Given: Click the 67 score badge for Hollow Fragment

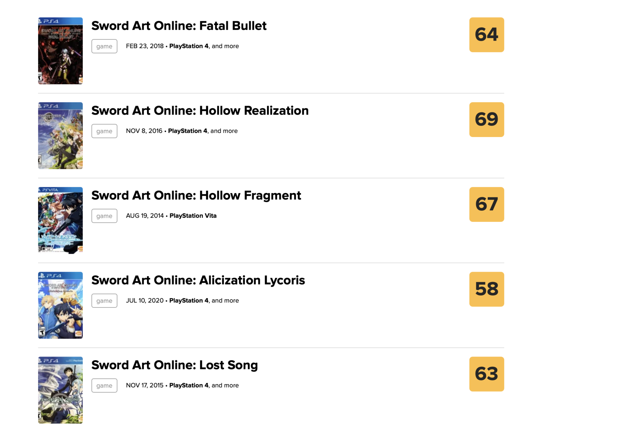Looking at the screenshot, I should 486,205.
